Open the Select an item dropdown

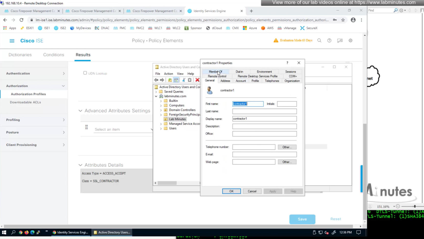[123, 129]
